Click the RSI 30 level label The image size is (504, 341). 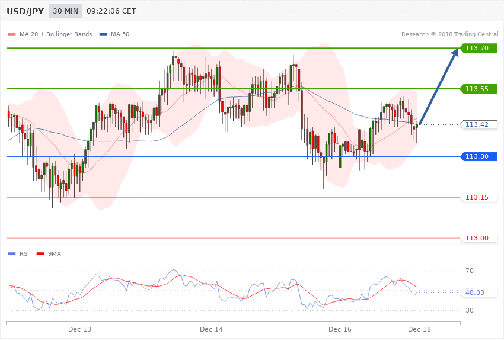469,311
